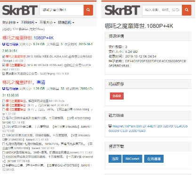Click the 1.26 GB size value in second result
The height and width of the screenshot is (175, 196).
click(x=39, y=89)
